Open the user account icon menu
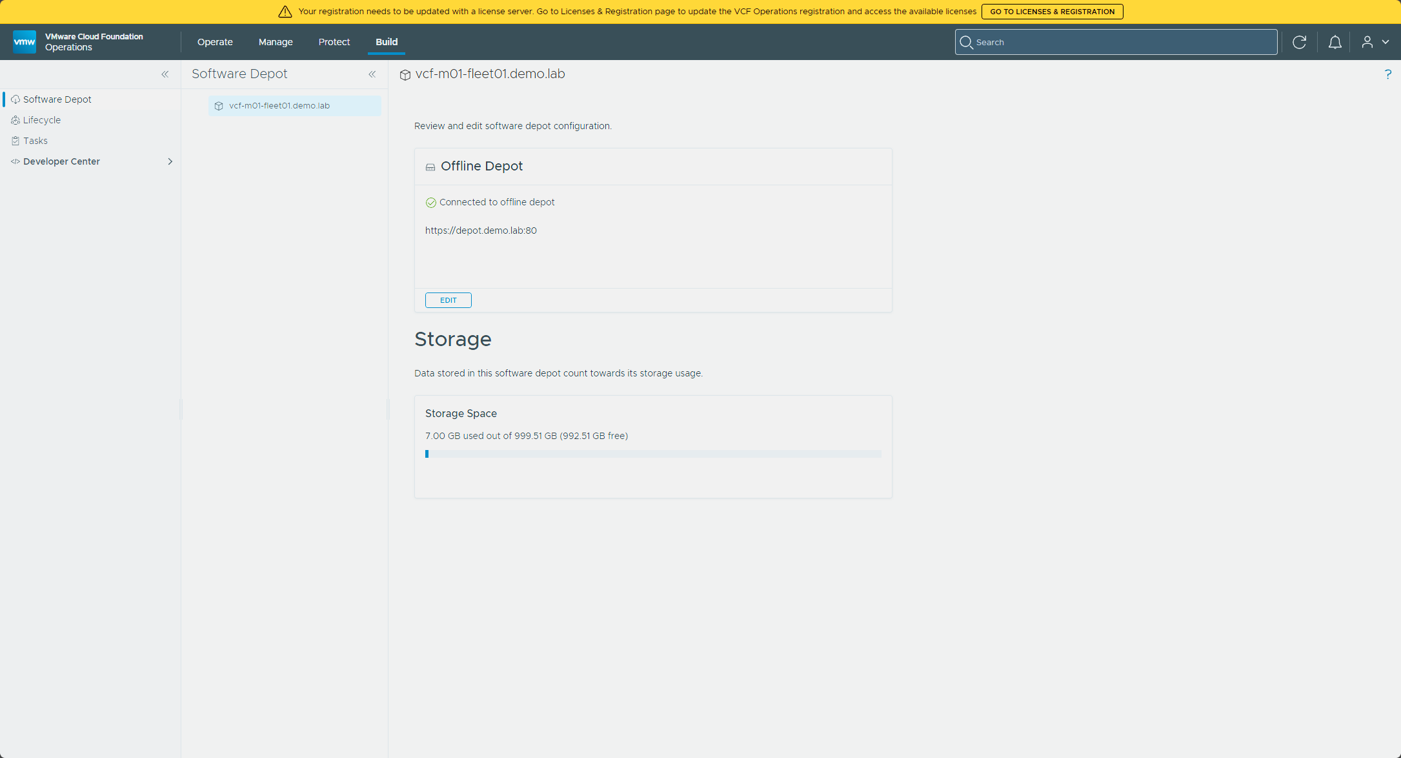The height and width of the screenshot is (758, 1401). click(1375, 42)
